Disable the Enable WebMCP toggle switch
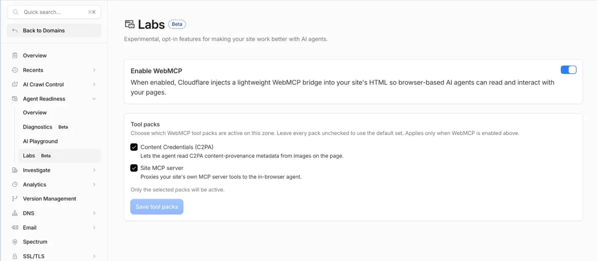Image resolution: width=597 pixels, height=261 pixels. tap(569, 70)
